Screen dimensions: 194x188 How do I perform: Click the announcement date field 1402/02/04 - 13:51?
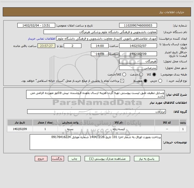point(36,25)
